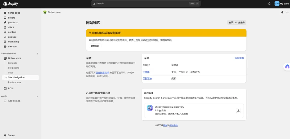The height and width of the screenshot is (139, 290).
Task: Expand the Sales channels section chevron
Action: [x=37, y=54]
